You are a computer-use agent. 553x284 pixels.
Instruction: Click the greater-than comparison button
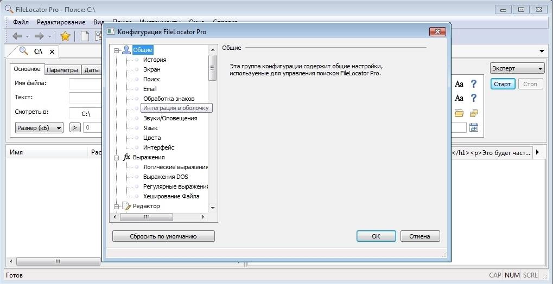click(75, 127)
